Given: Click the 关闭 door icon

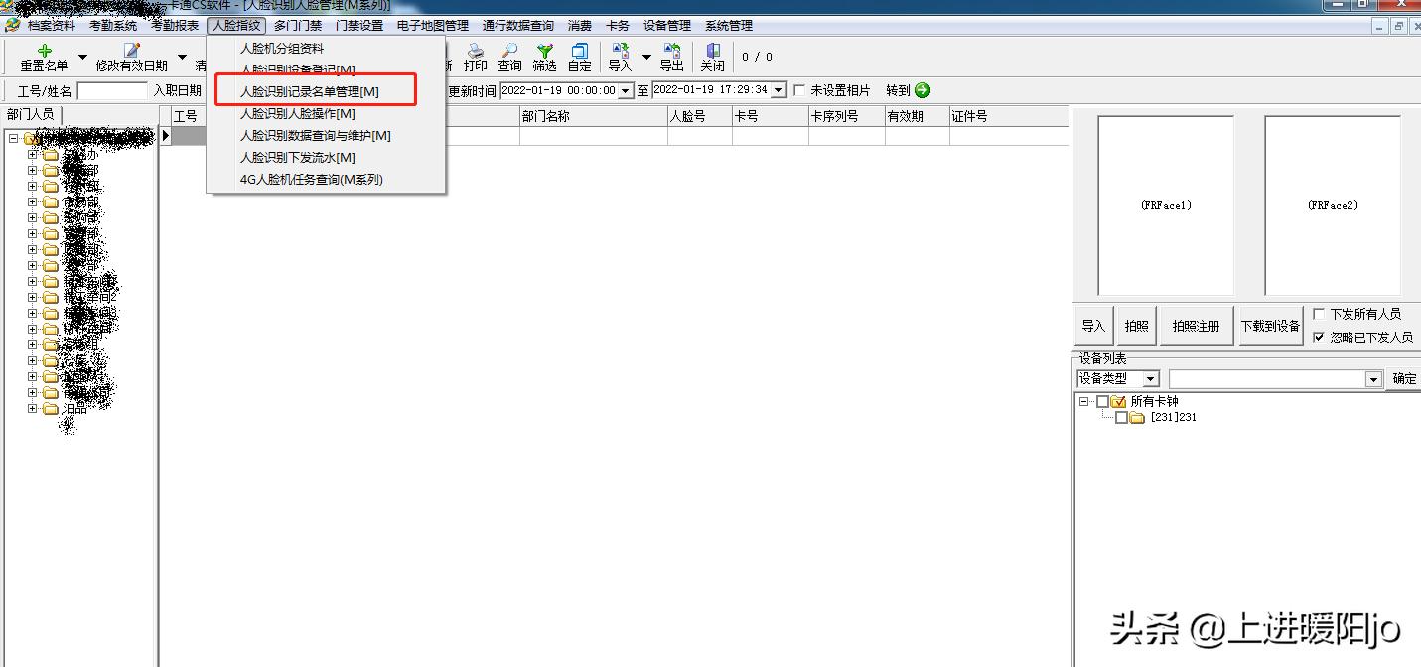Looking at the screenshot, I should (x=713, y=51).
